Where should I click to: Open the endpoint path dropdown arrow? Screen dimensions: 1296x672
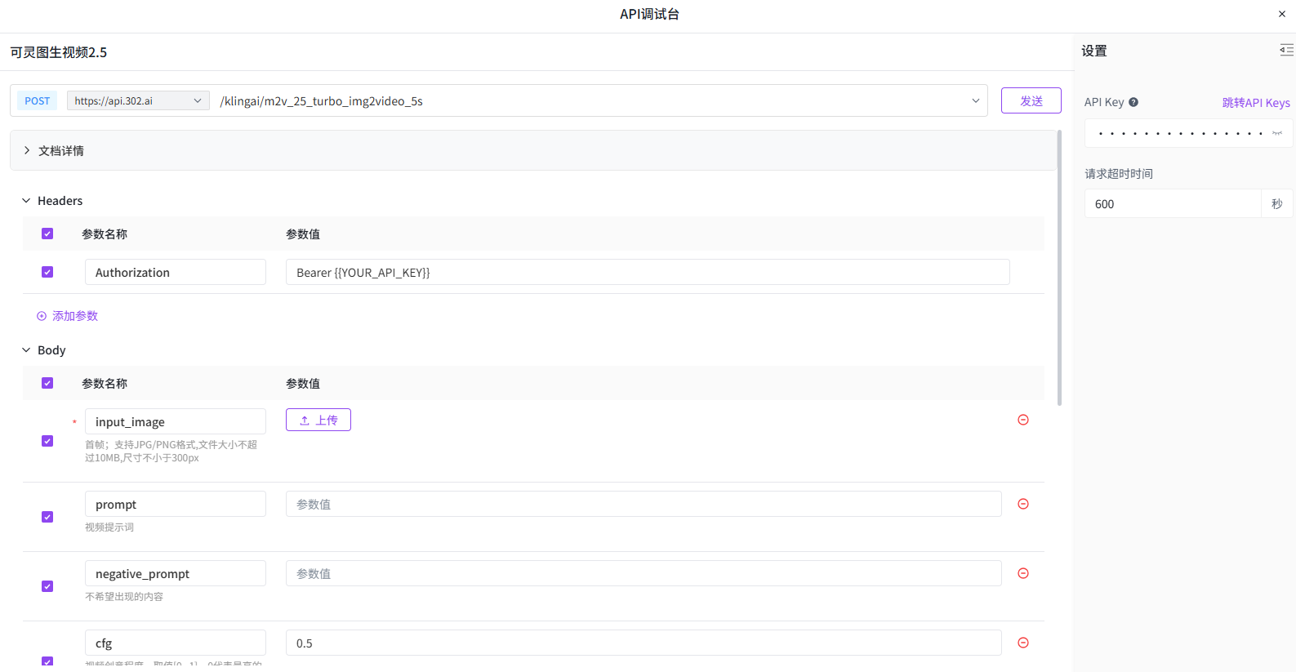pos(975,100)
